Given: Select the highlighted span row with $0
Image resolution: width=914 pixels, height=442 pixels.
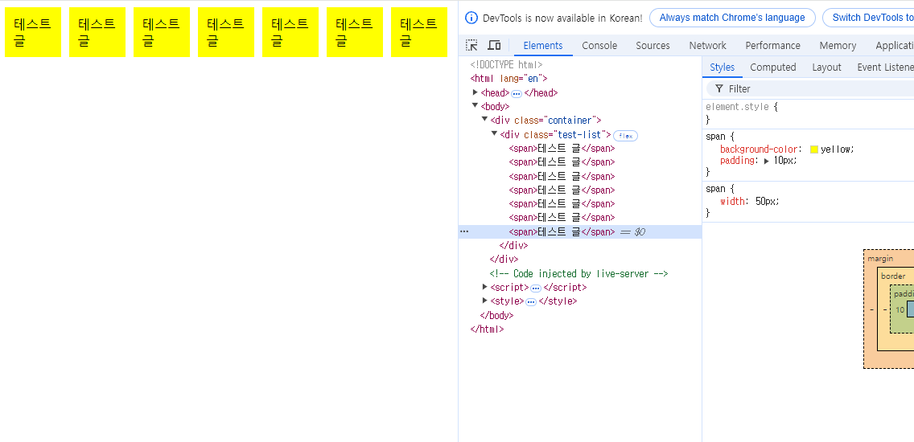Looking at the screenshot, I should 580,231.
